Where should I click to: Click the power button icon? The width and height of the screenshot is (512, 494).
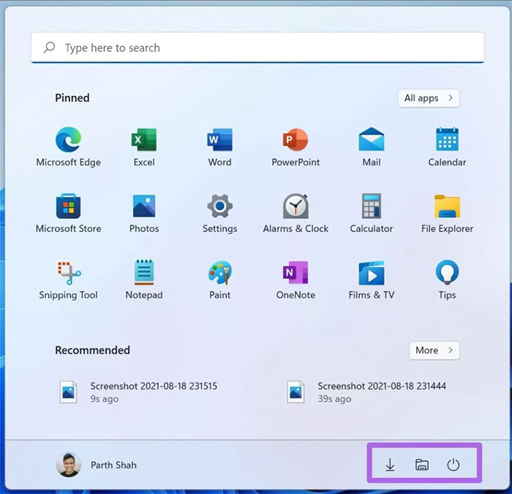(453, 465)
